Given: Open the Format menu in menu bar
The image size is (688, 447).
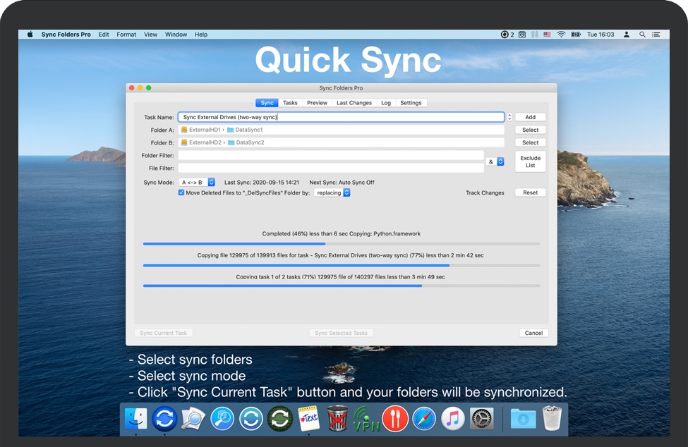Looking at the screenshot, I should pos(126,35).
